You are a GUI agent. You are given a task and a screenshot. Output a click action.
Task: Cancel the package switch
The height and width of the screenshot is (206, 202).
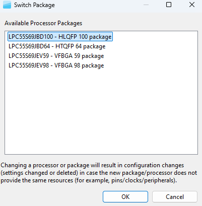[175, 196]
